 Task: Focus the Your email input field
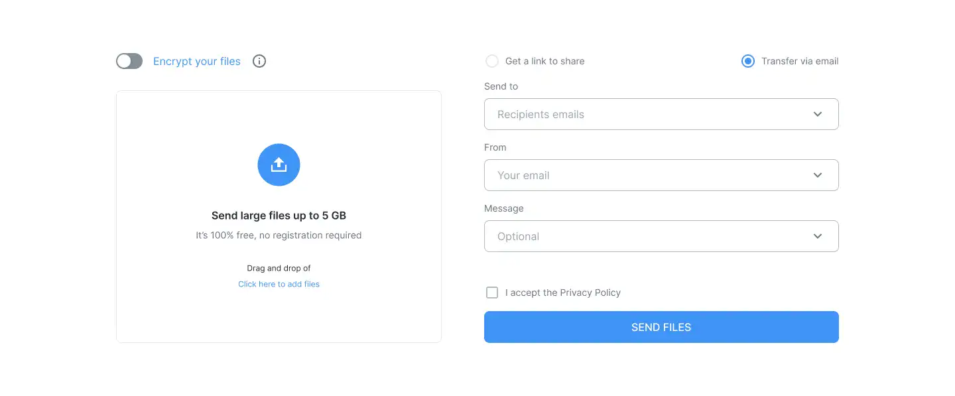(661, 175)
